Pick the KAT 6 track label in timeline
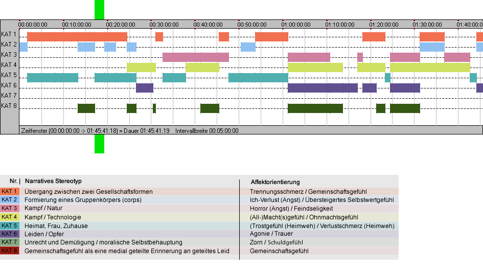 click(x=9, y=85)
